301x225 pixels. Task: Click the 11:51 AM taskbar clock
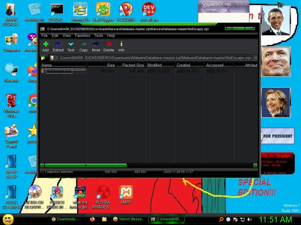coord(275,219)
